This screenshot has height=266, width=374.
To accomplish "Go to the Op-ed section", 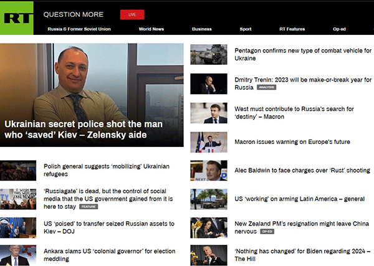I will coord(339,29).
